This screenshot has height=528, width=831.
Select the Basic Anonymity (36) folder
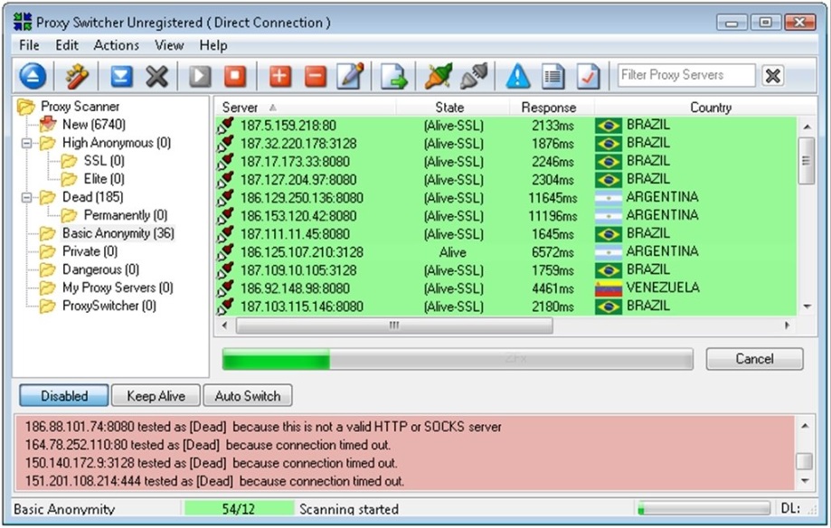(x=118, y=233)
